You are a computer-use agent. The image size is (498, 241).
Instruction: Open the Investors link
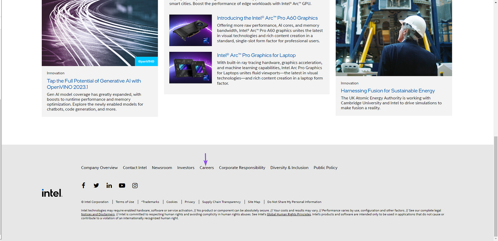point(186,168)
